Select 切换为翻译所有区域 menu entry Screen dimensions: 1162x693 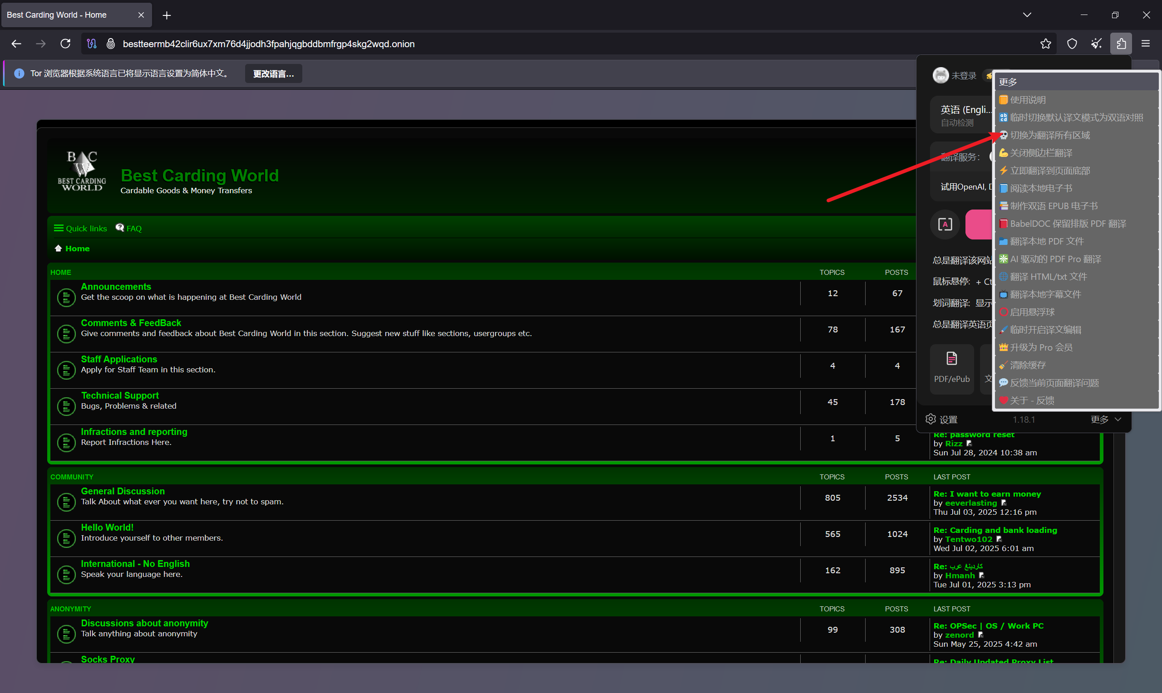pos(1077,136)
